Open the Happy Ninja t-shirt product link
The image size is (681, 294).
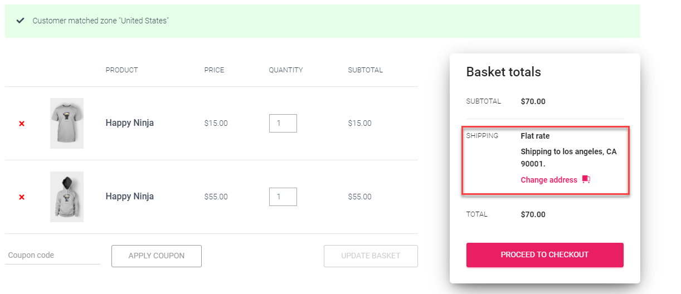(x=130, y=123)
